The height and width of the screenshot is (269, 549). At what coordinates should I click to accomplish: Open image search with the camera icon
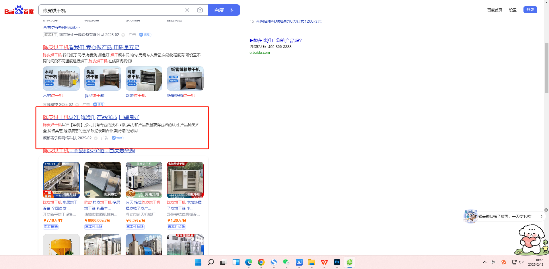(x=200, y=10)
